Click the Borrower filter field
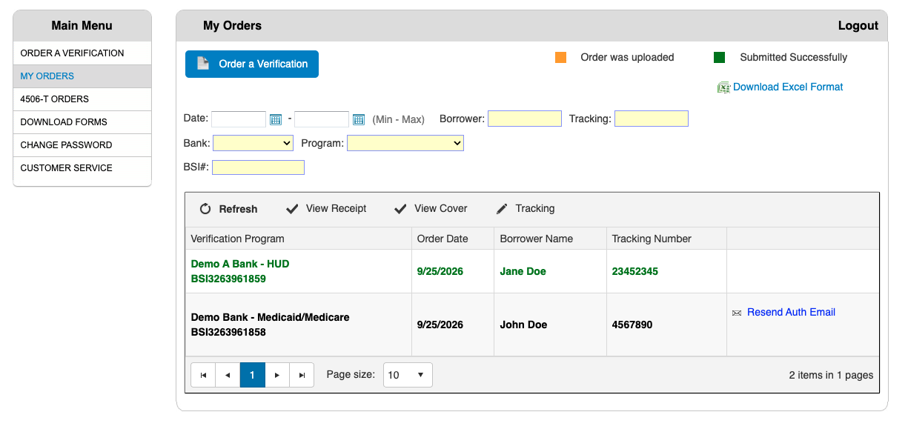 pyautogui.click(x=525, y=119)
